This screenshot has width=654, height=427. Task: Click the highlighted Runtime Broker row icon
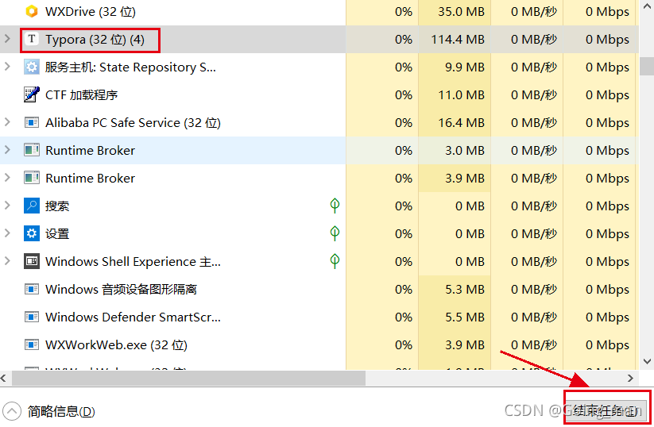click(32, 150)
